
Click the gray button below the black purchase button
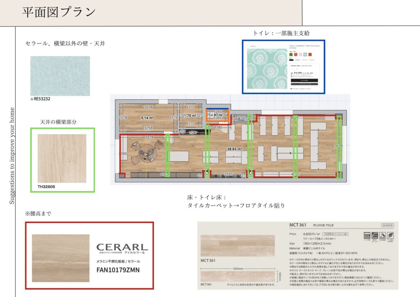click(x=304, y=84)
